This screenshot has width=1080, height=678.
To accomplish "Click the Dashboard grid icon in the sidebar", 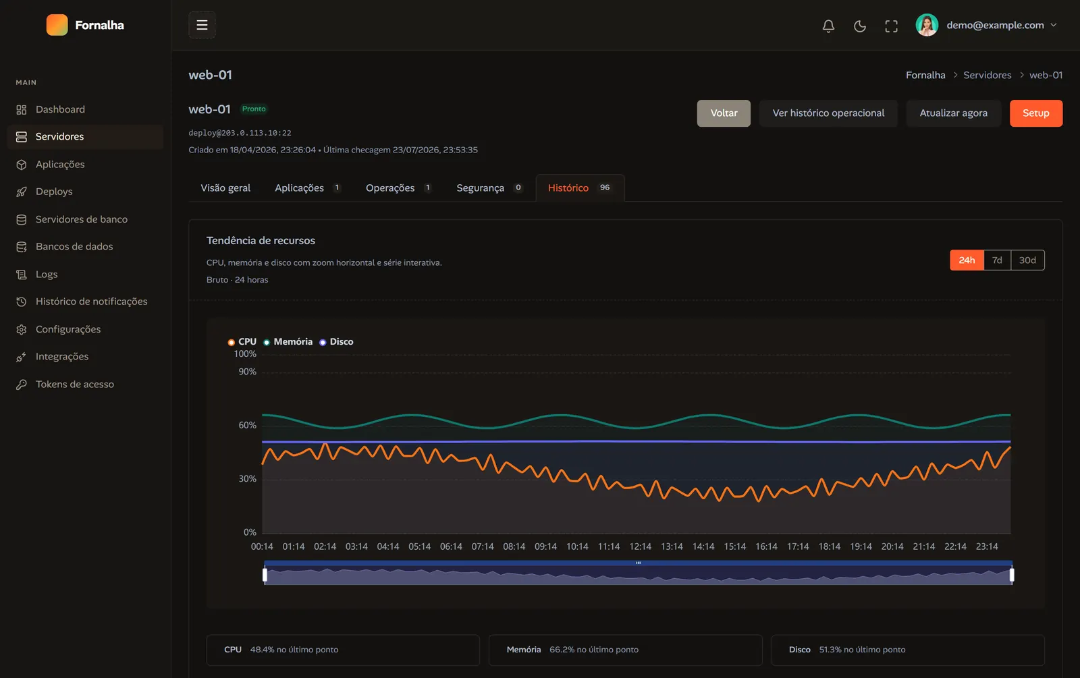I will [x=22, y=109].
